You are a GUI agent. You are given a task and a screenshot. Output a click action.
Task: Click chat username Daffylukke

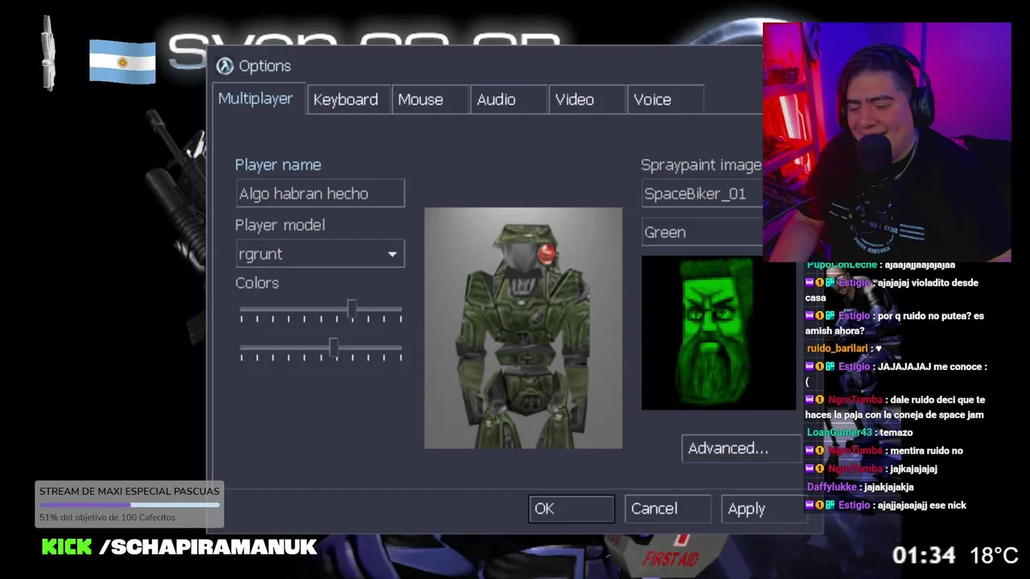(831, 487)
